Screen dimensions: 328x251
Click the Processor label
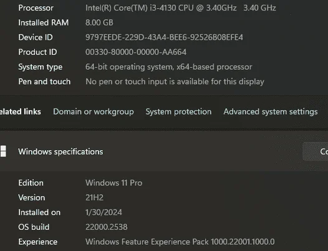36,8
